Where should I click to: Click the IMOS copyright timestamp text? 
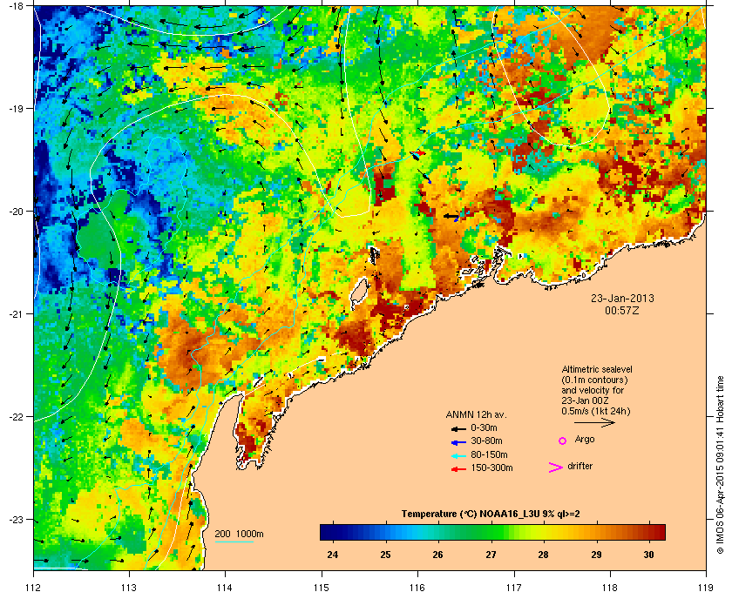coord(720,465)
